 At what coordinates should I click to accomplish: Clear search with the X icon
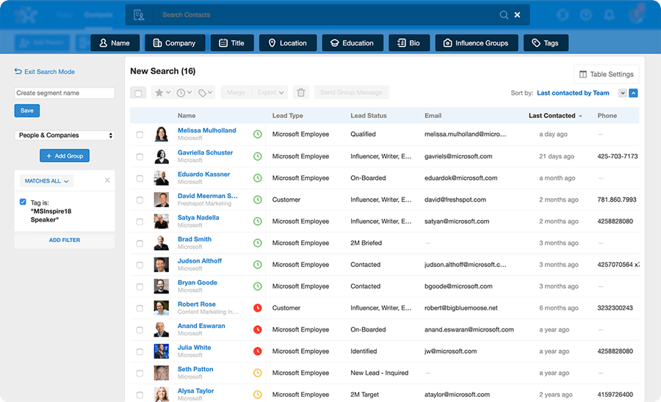517,15
